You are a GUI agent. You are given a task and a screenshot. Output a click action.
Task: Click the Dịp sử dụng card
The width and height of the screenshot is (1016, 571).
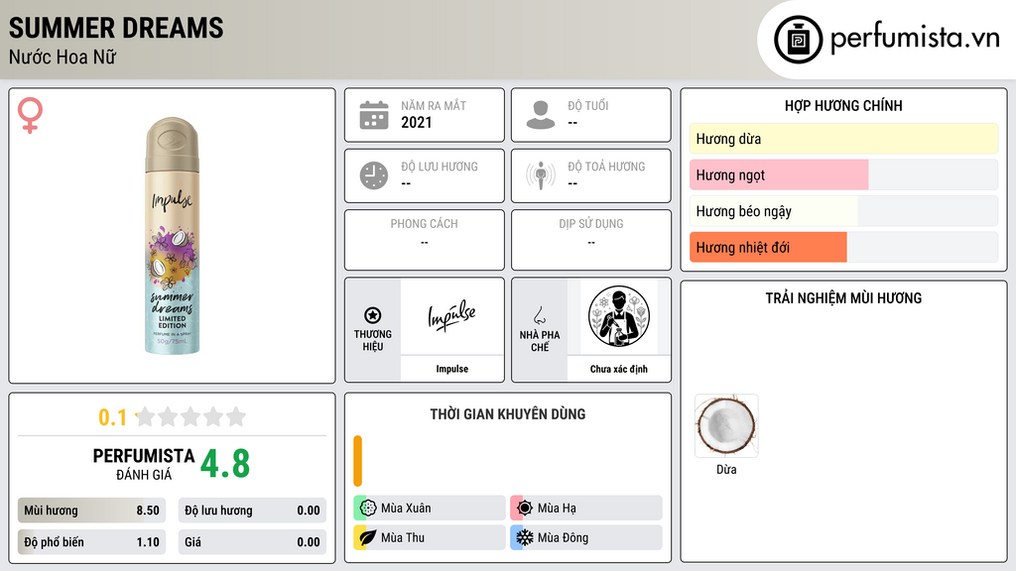(591, 240)
